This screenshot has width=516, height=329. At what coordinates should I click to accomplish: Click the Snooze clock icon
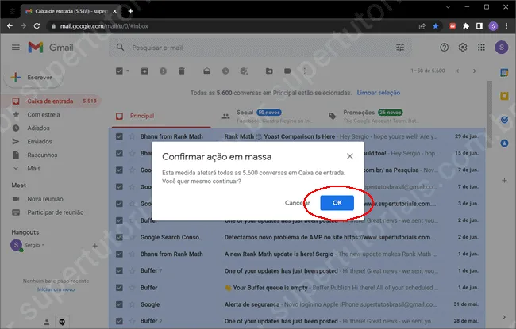(x=225, y=71)
